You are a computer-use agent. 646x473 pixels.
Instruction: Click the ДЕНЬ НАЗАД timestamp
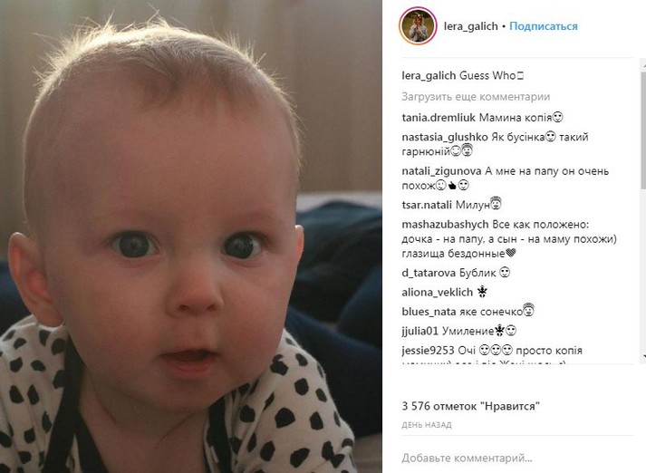coord(427,425)
